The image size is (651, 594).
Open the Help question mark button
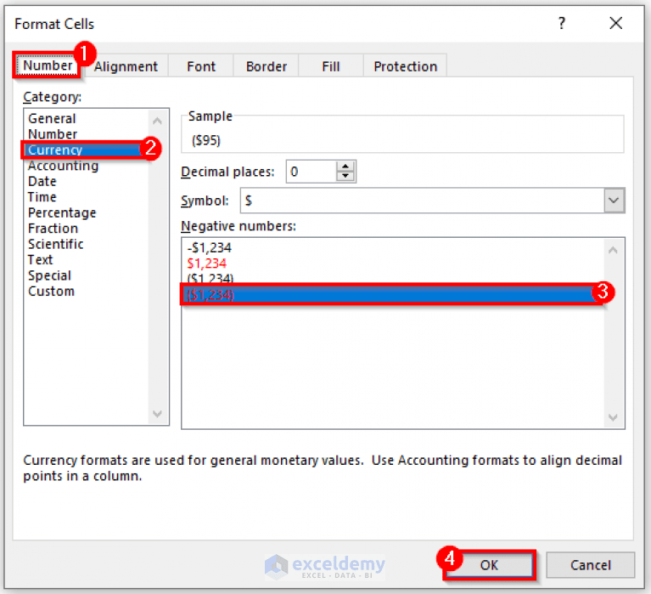tap(561, 23)
